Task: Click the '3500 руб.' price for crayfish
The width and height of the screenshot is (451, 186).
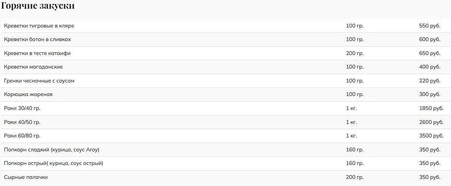Action: (x=431, y=136)
